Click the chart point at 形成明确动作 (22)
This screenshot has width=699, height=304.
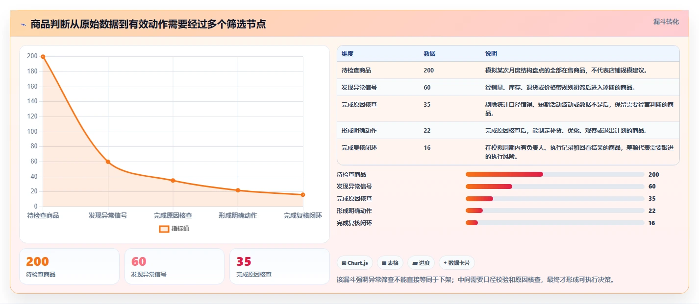[x=238, y=190]
